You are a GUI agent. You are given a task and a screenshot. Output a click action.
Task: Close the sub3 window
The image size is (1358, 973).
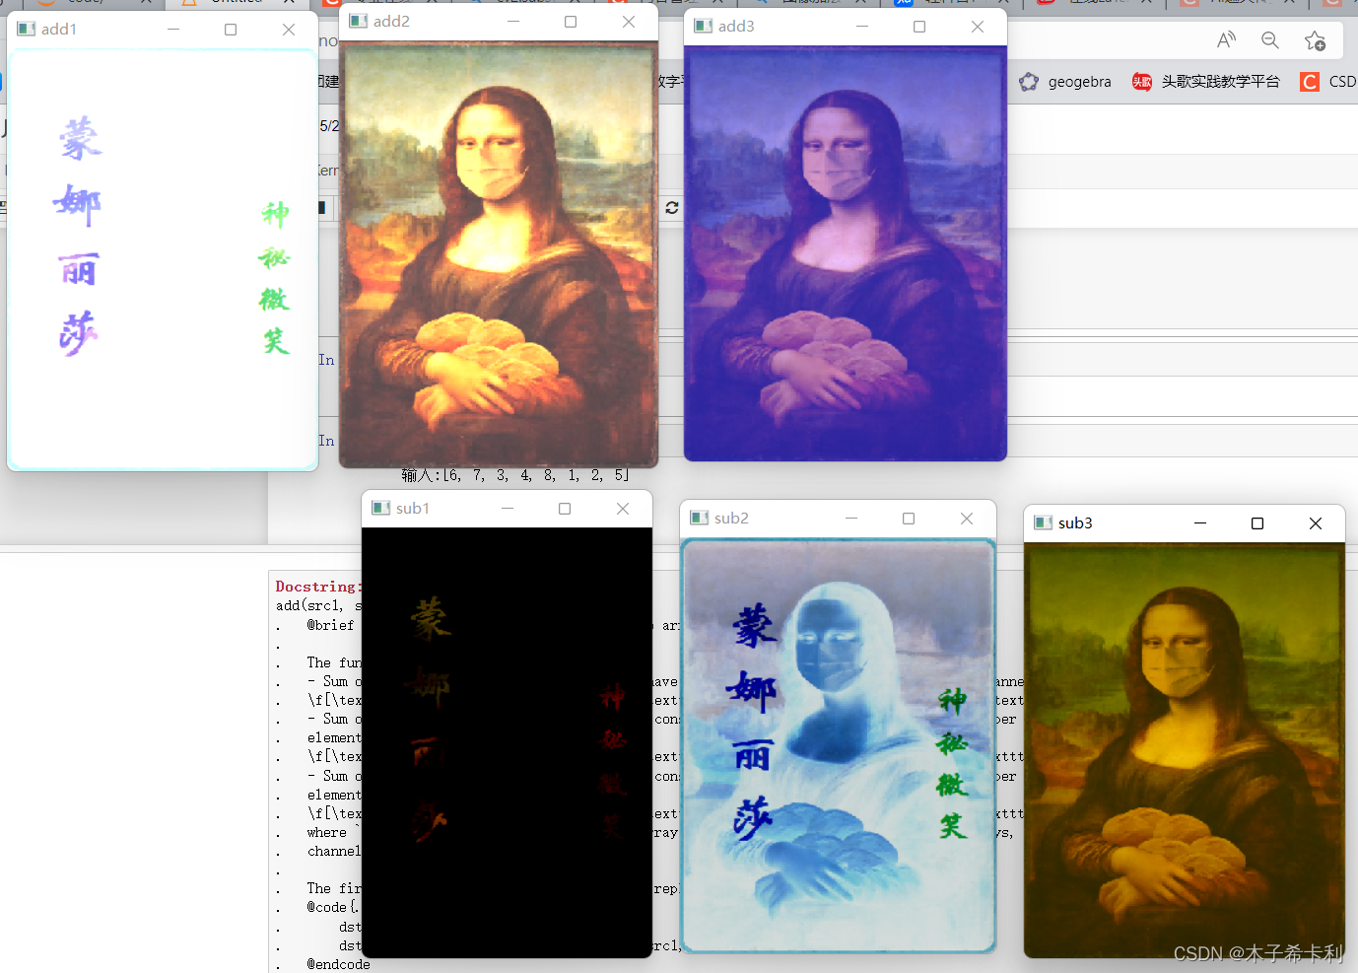click(x=1316, y=523)
